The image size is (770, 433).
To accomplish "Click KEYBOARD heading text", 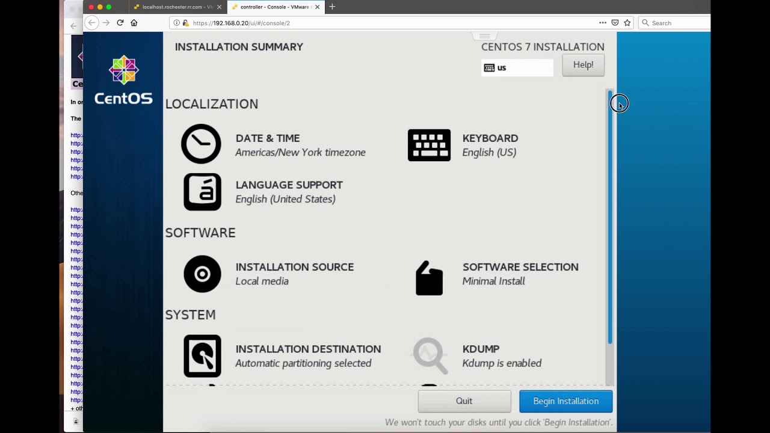I will [490, 138].
